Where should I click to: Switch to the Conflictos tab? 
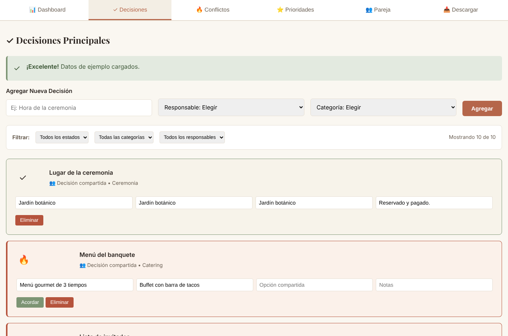tap(213, 10)
